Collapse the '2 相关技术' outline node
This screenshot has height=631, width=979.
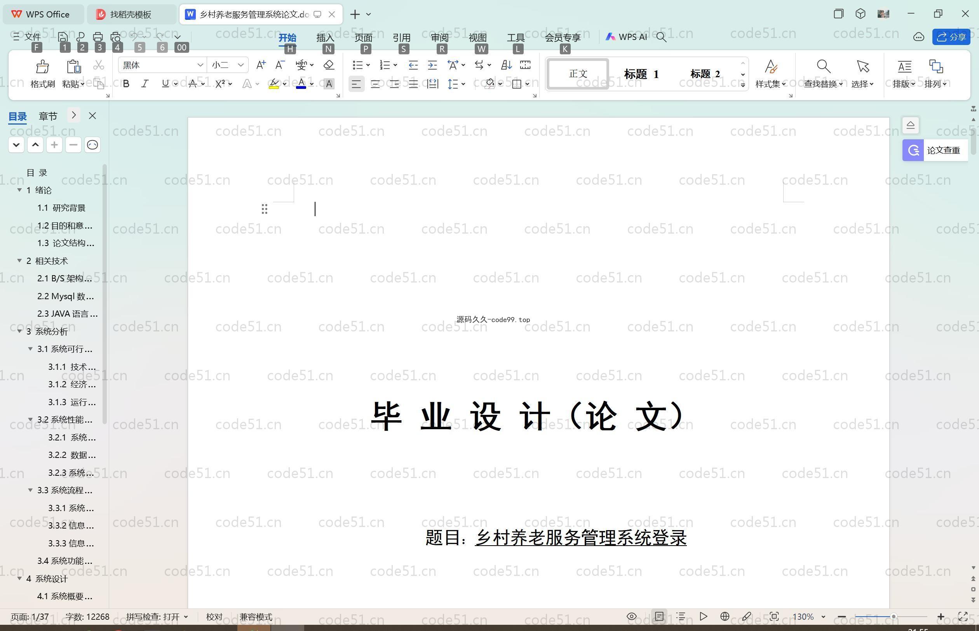19,261
